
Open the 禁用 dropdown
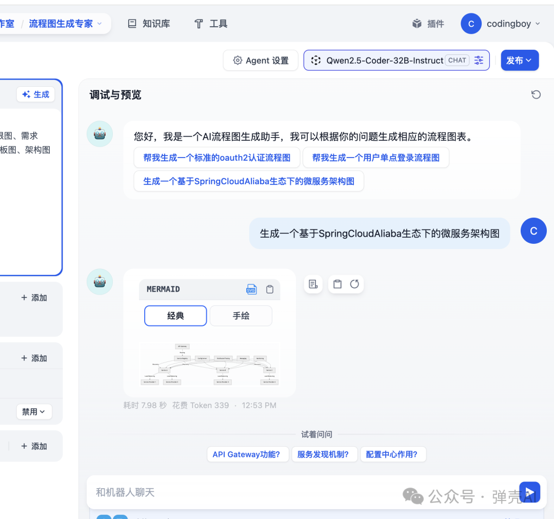pos(34,412)
